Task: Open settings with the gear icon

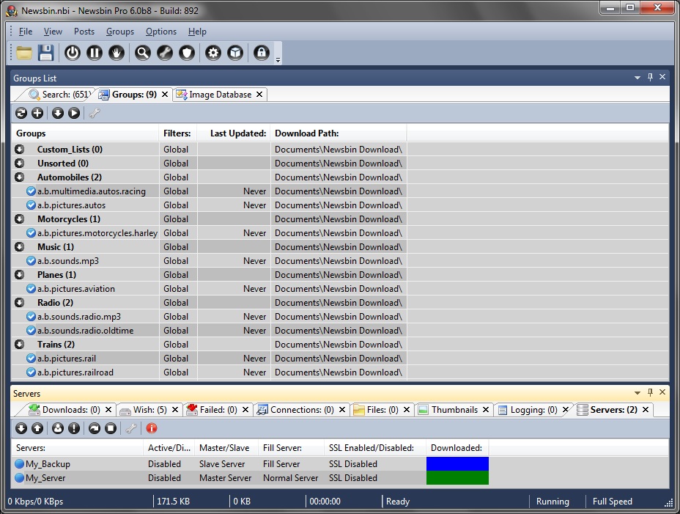Action: [213, 53]
